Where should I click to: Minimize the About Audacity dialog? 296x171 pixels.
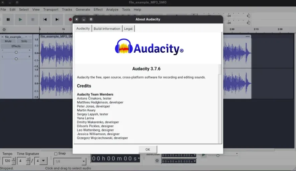[84, 19]
